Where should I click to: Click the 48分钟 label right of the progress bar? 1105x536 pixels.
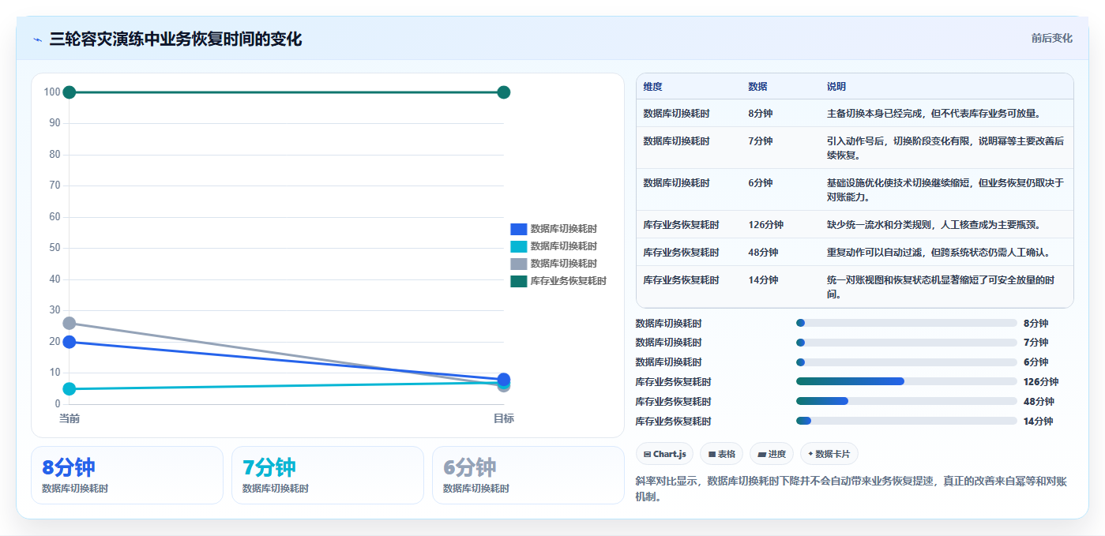1039,402
